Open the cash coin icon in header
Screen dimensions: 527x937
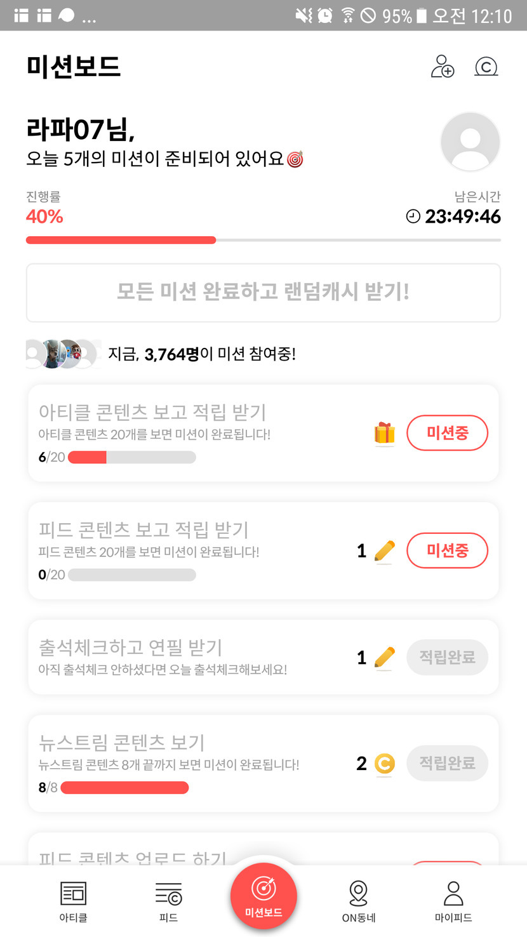486,67
